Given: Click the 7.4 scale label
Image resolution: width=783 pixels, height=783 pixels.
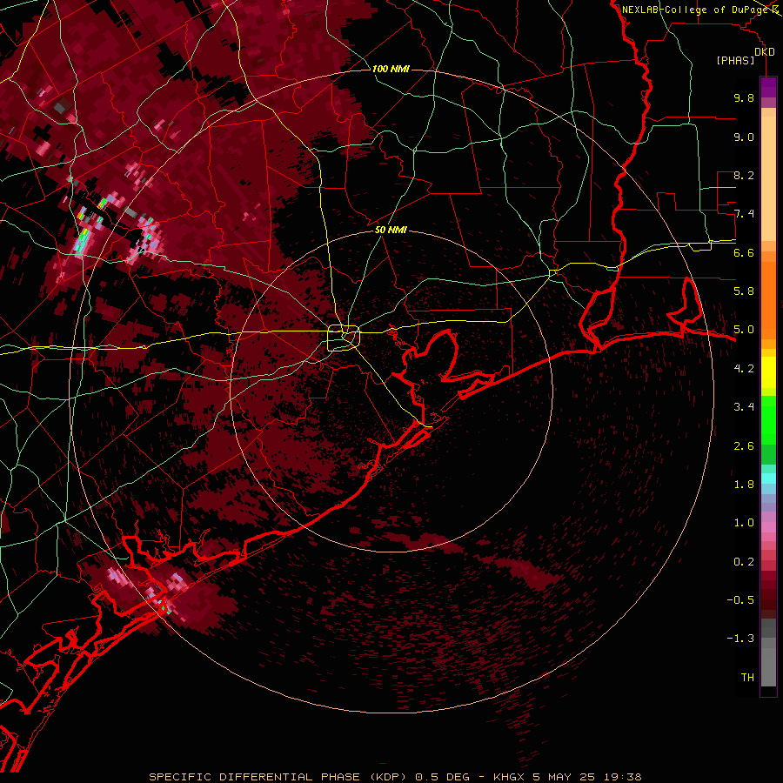Looking at the screenshot, I should tap(744, 214).
